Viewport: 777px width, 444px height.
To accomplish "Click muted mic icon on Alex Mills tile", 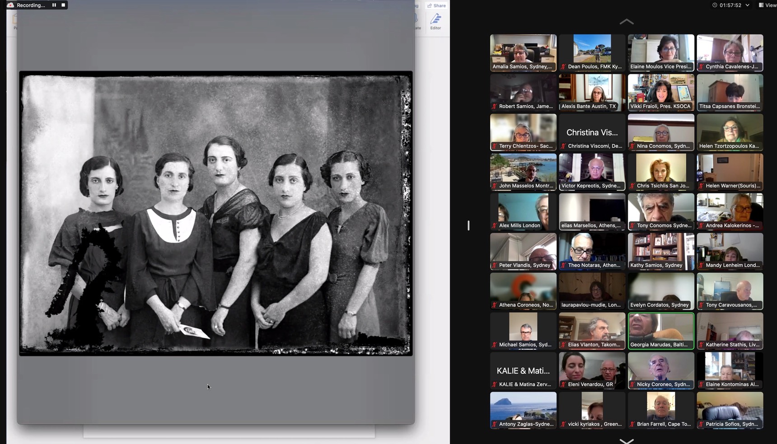I will tap(495, 225).
